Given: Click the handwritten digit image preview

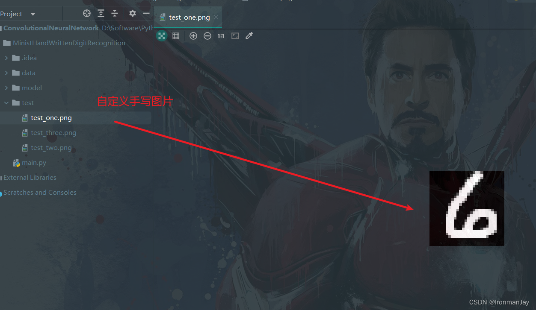Looking at the screenshot, I should pyautogui.click(x=467, y=208).
